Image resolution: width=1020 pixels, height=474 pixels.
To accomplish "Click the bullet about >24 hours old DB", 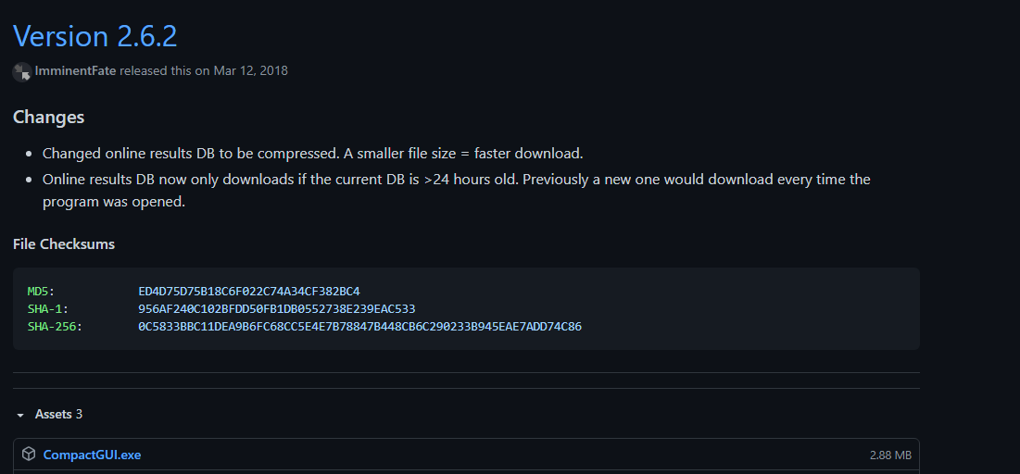I will pos(456,179).
